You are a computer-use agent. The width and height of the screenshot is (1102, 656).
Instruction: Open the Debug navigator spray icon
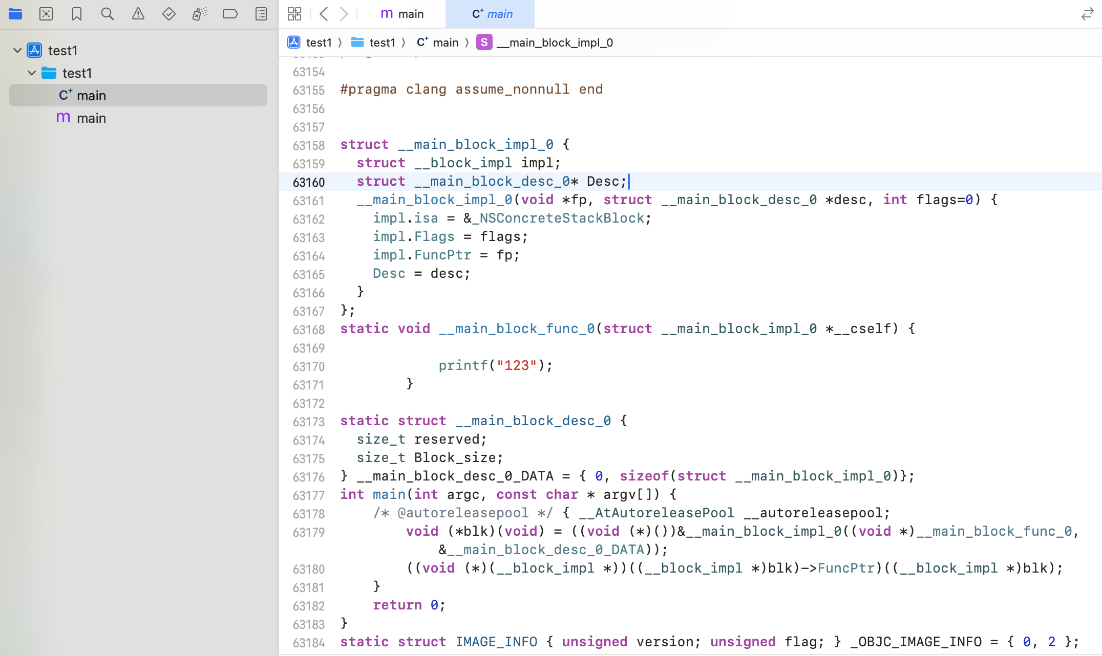pos(200,14)
